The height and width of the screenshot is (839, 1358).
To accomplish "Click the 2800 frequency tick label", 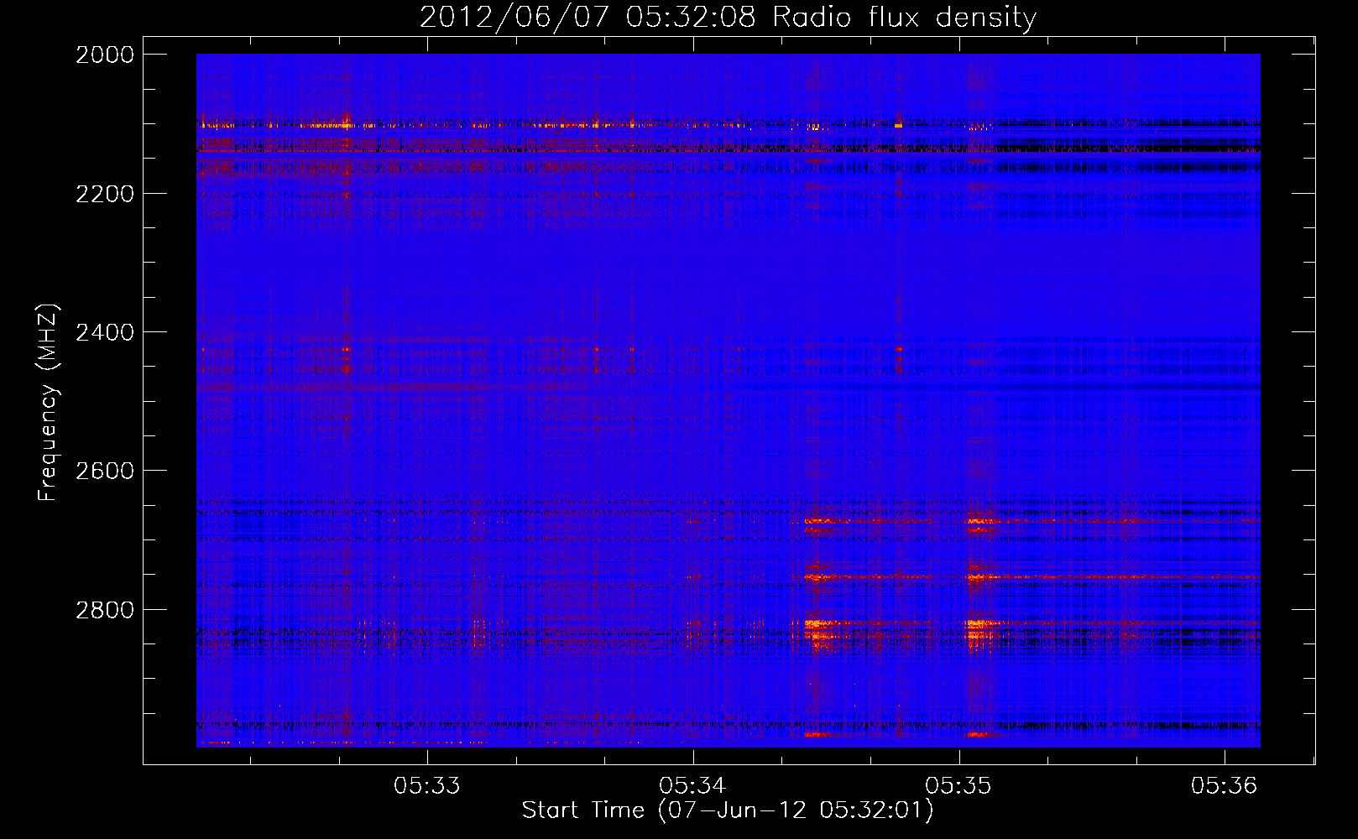I will click(105, 609).
